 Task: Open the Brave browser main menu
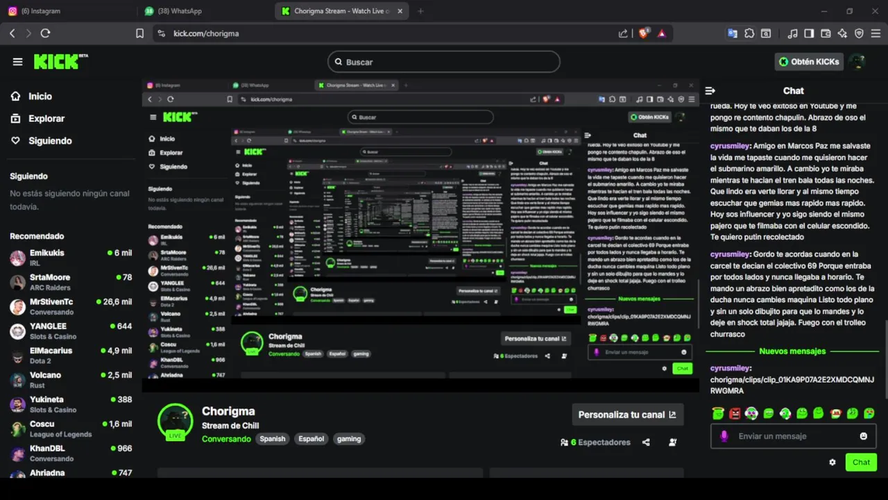coord(876,33)
